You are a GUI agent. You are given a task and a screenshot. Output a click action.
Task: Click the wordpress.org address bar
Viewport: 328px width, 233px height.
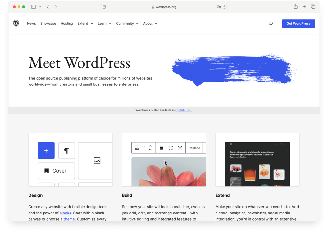164,7
